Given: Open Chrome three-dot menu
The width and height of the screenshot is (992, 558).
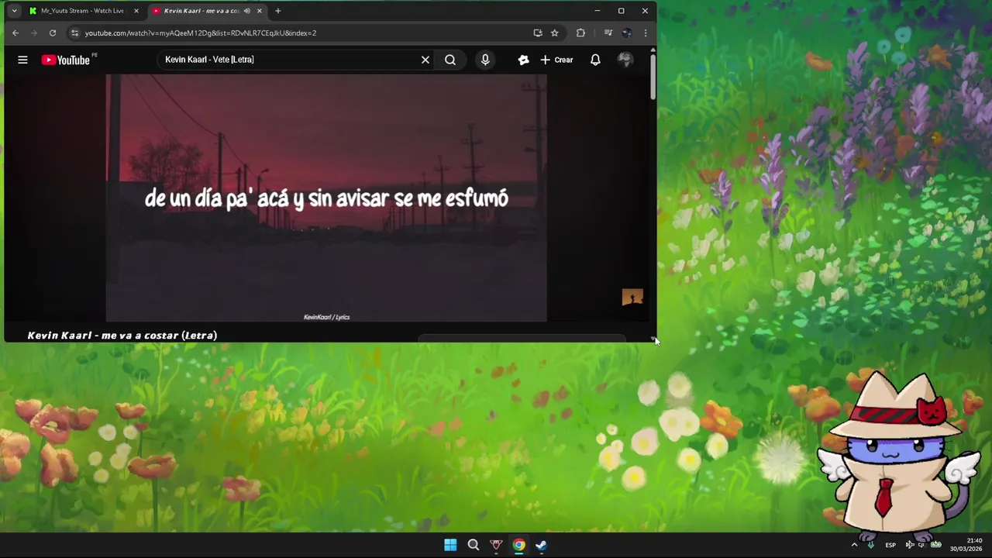Looking at the screenshot, I should (646, 33).
